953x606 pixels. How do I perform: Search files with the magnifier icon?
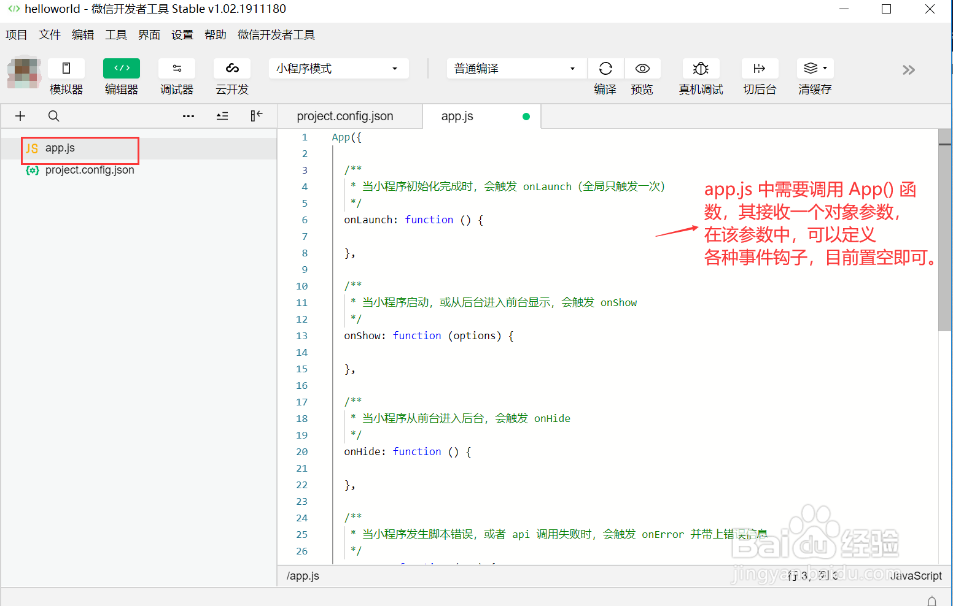54,116
